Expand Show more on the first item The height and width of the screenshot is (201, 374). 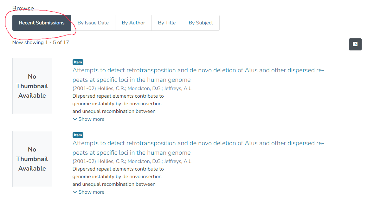pos(91,119)
